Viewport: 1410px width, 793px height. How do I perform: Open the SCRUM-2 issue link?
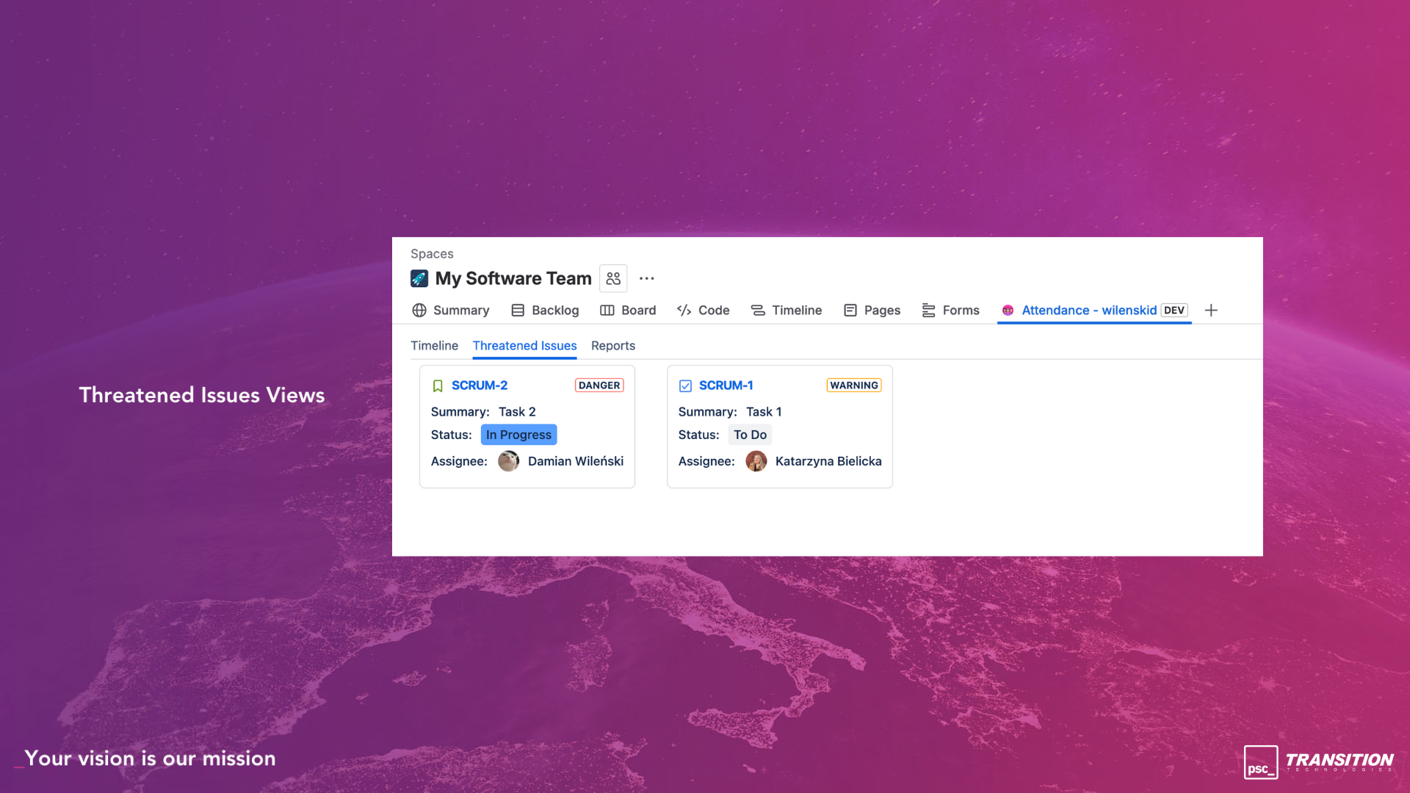(x=479, y=385)
